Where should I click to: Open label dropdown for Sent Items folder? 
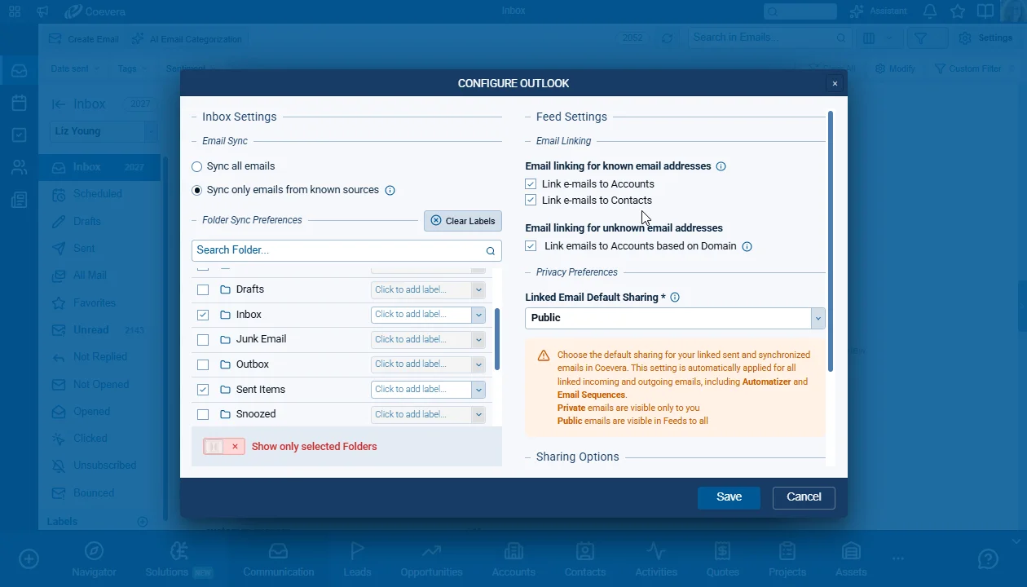pos(478,390)
